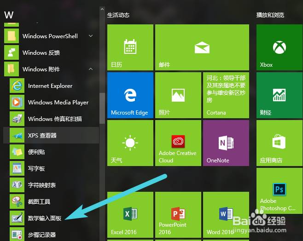The width and height of the screenshot is (303, 241).
Task: Select the 数学输入面板 text label
Action: [x=45, y=218]
